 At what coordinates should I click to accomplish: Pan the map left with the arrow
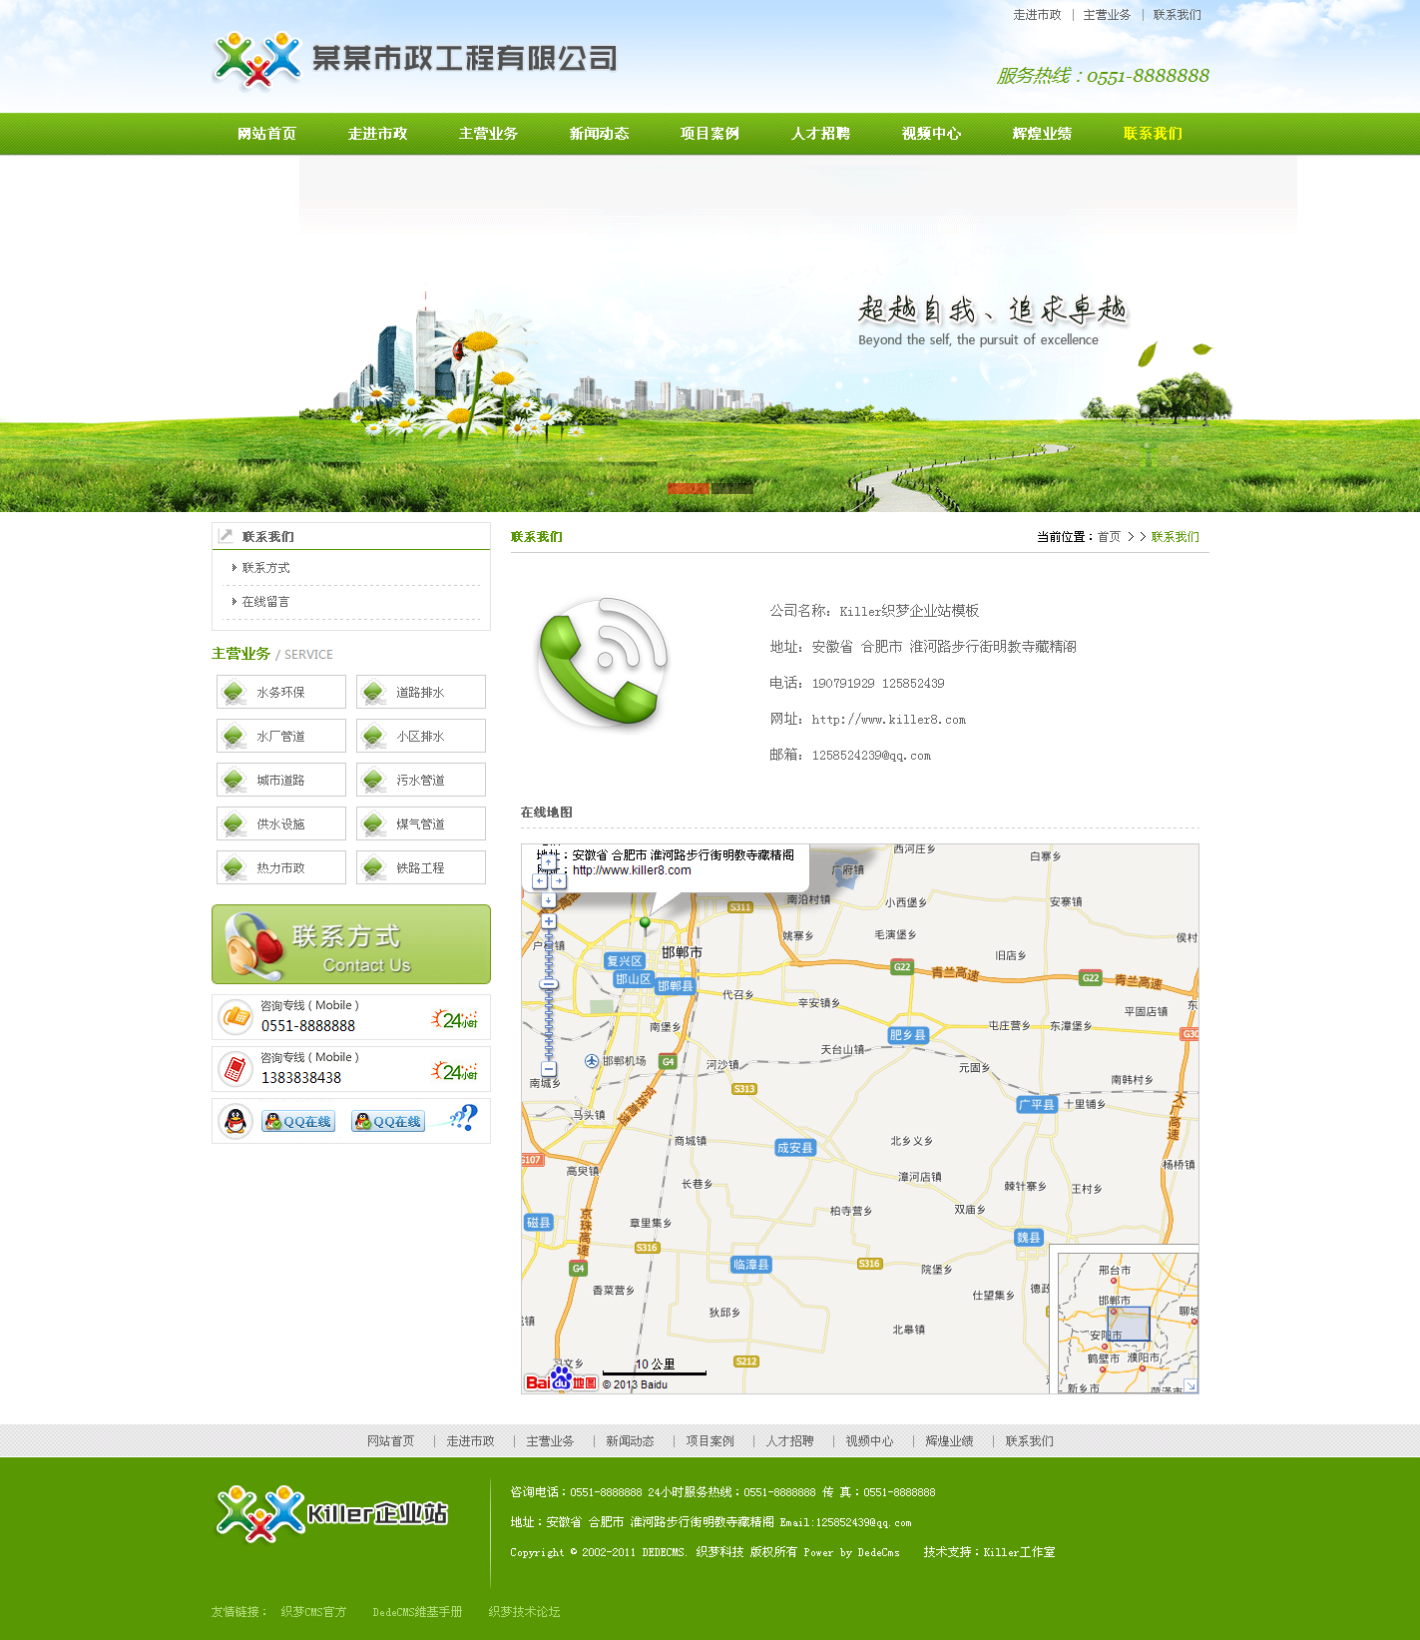[x=539, y=881]
